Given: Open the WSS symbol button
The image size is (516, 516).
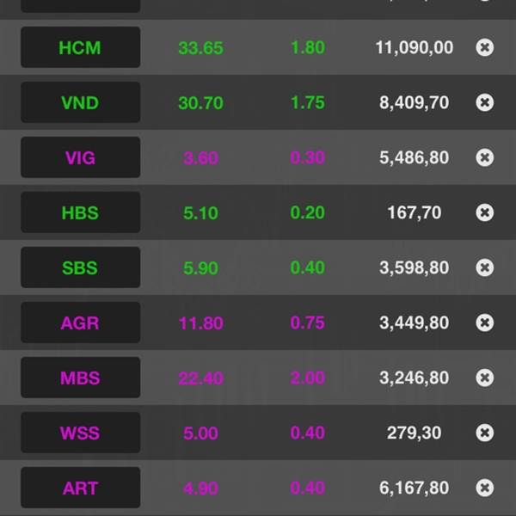Looking at the screenshot, I should (80, 433).
